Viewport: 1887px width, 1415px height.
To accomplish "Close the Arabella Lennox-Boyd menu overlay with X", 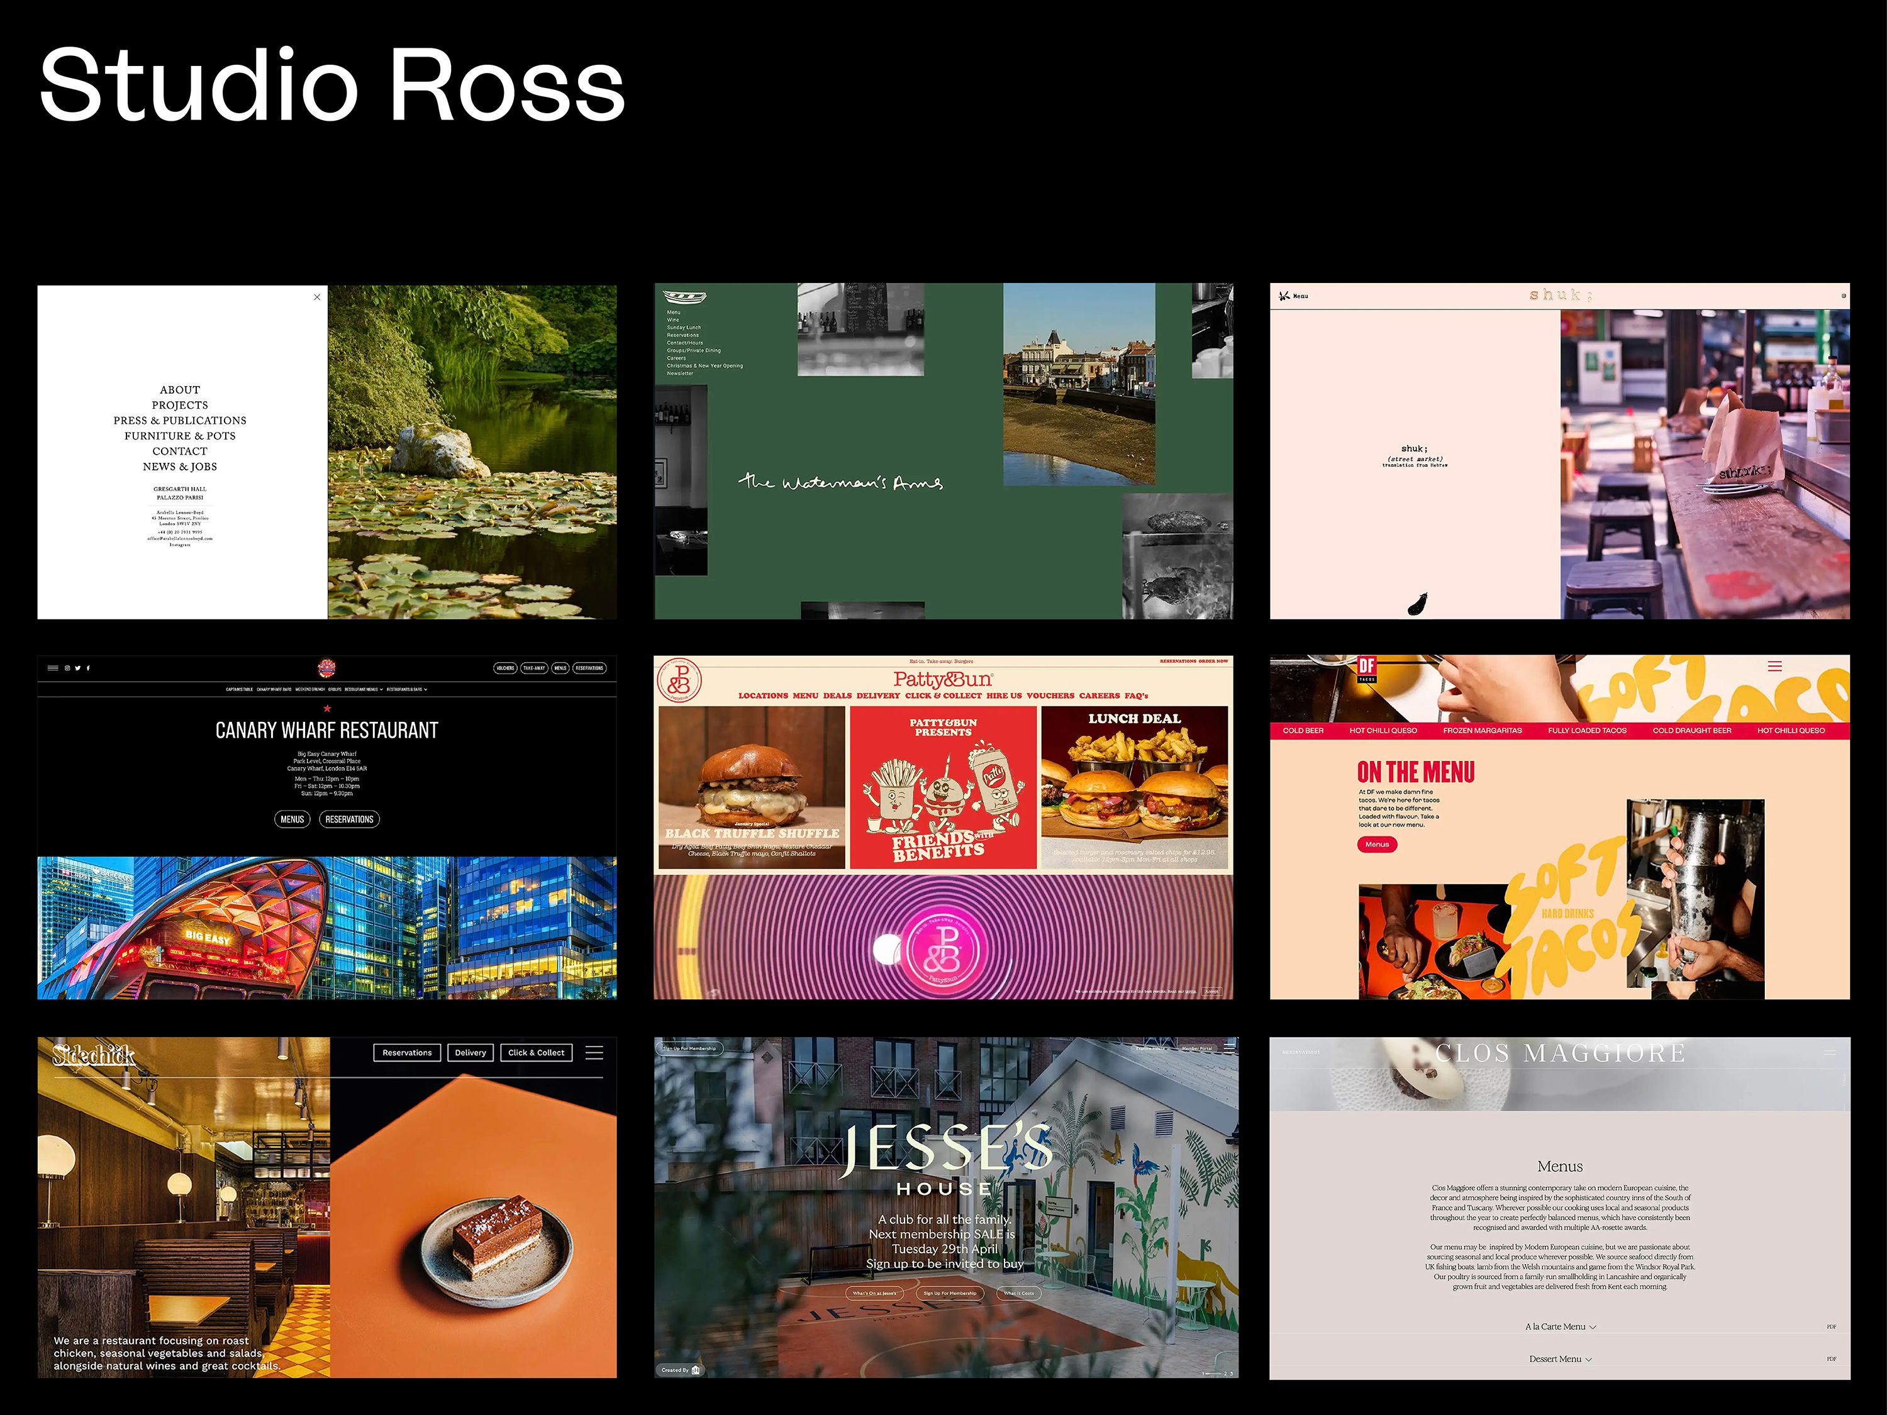I will [318, 297].
